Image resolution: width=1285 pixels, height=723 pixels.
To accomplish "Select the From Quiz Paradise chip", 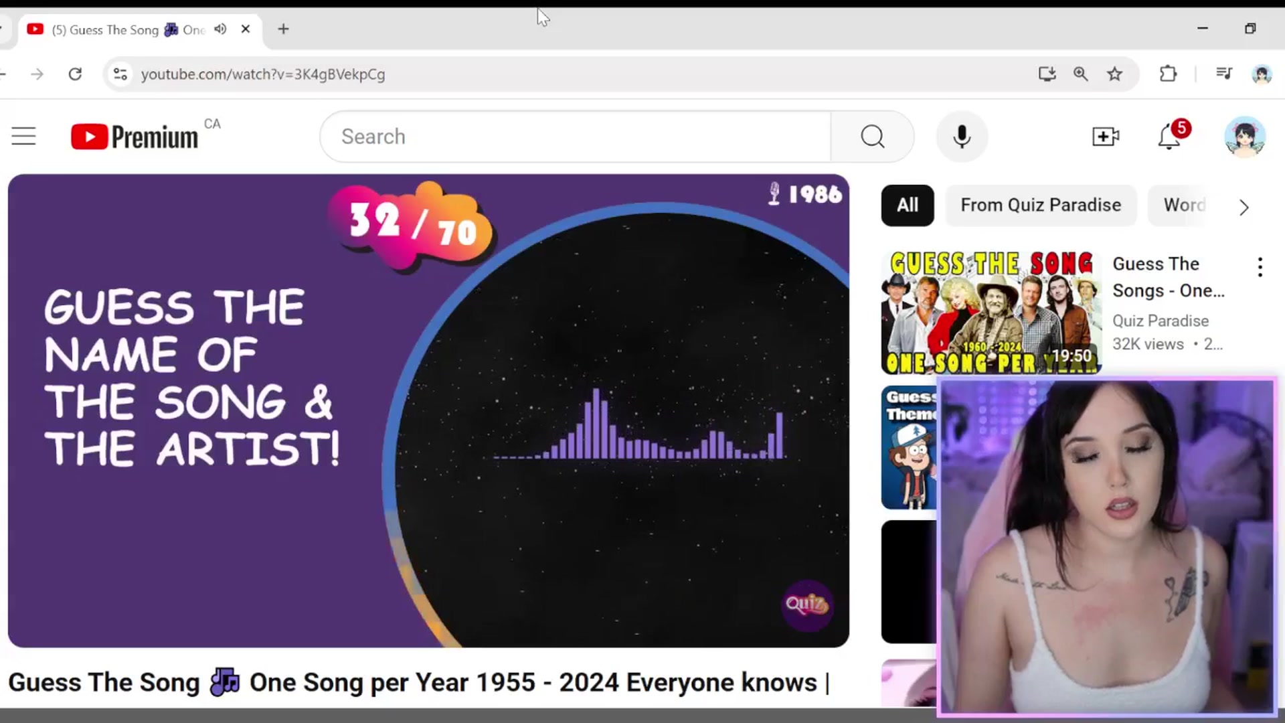I will pos(1041,206).
